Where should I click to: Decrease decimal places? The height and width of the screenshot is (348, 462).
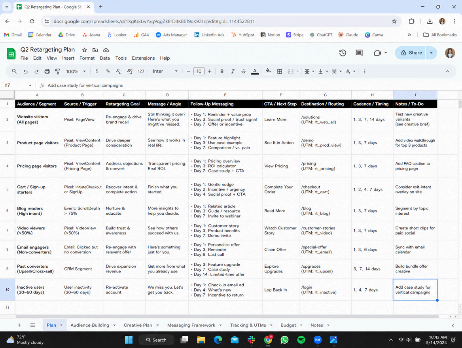tap(118, 71)
